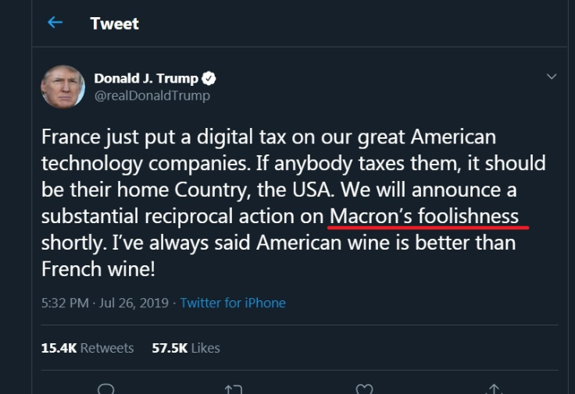Viewport: 575px width, 394px height.
Task: Like the tweet with the heart icon
Action: pyautogui.click(x=364, y=388)
